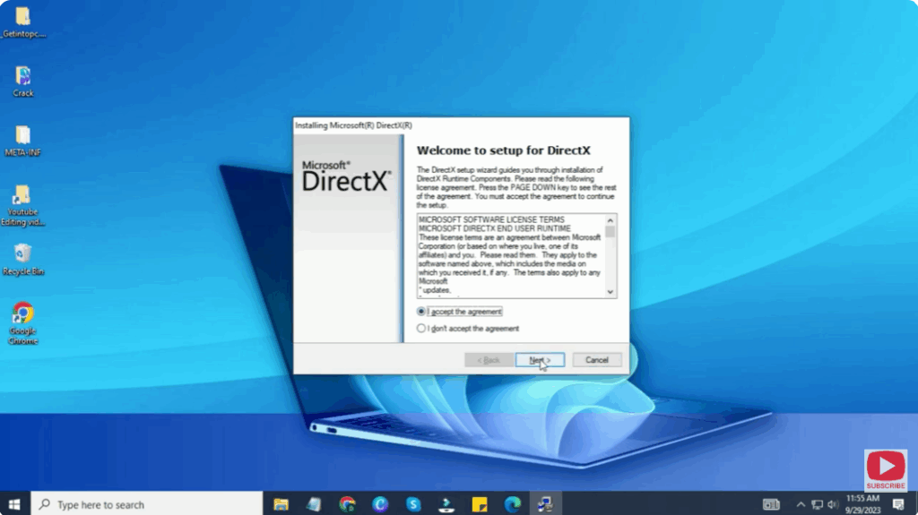Screen dimensions: 918x515
Task: Open Sticky Notes from the taskbar
Action: pos(480,504)
